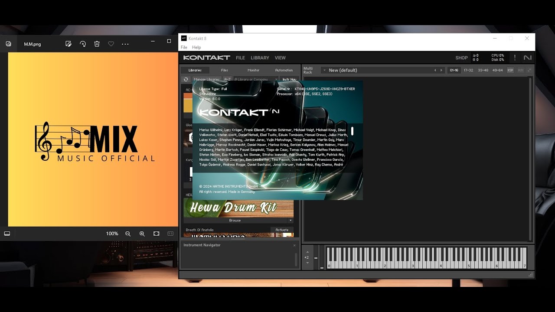Screen dimensions: 555x312
Task: Go to previous multi with left arrow
Action: tap(435, 70)
